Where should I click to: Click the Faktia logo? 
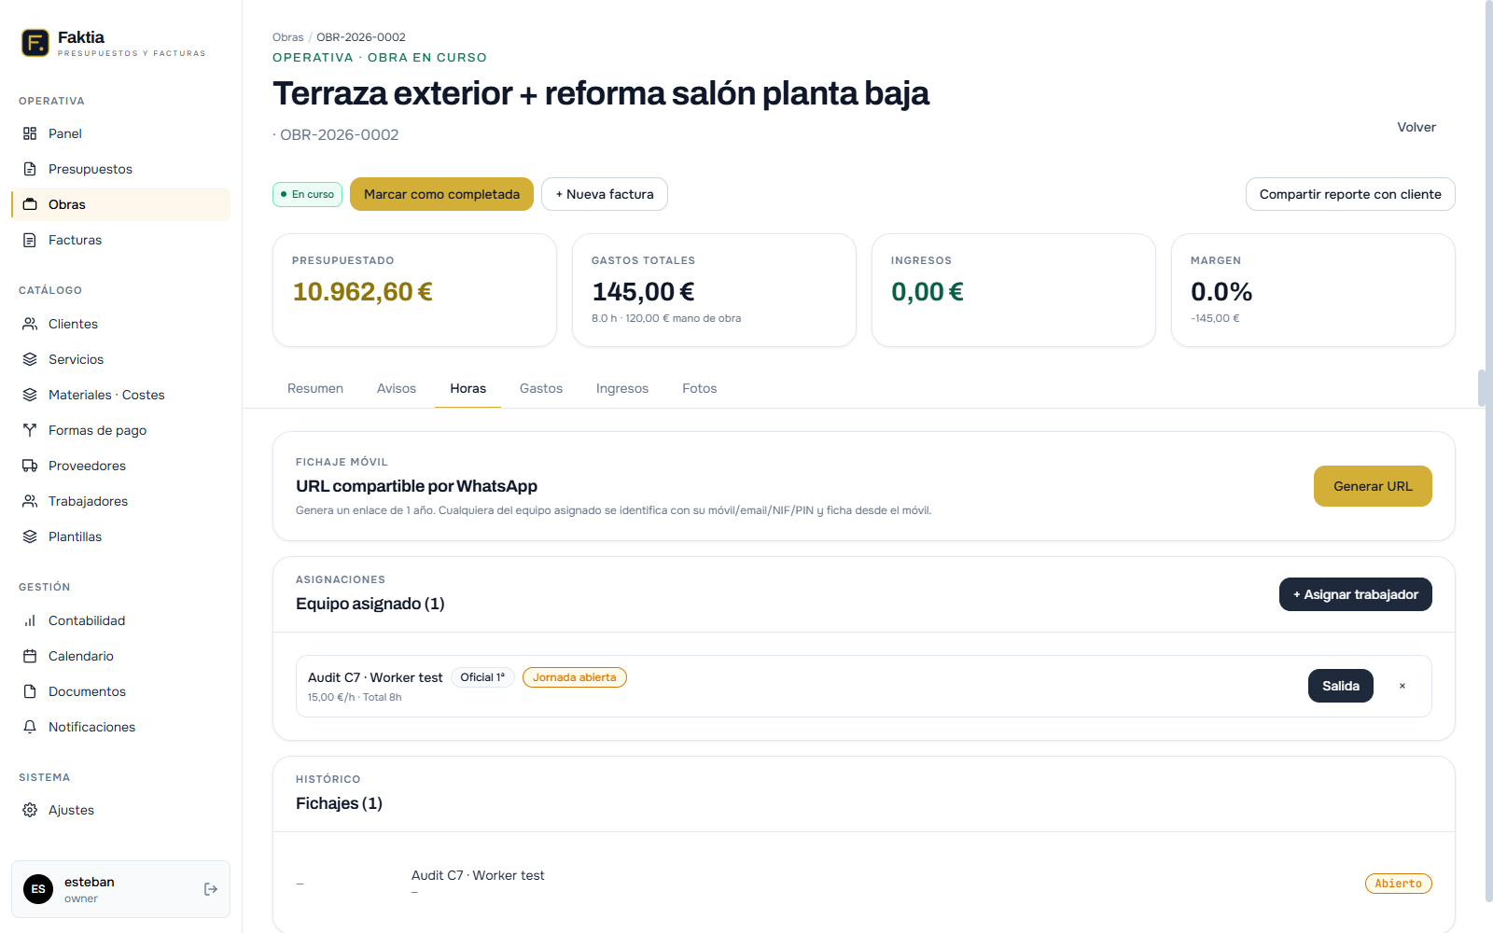(35, 43)
